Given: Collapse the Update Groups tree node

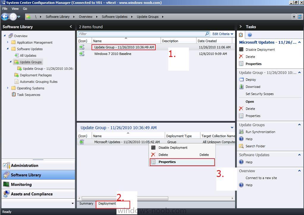Looking at the screenshot, I should click(11, 61).
